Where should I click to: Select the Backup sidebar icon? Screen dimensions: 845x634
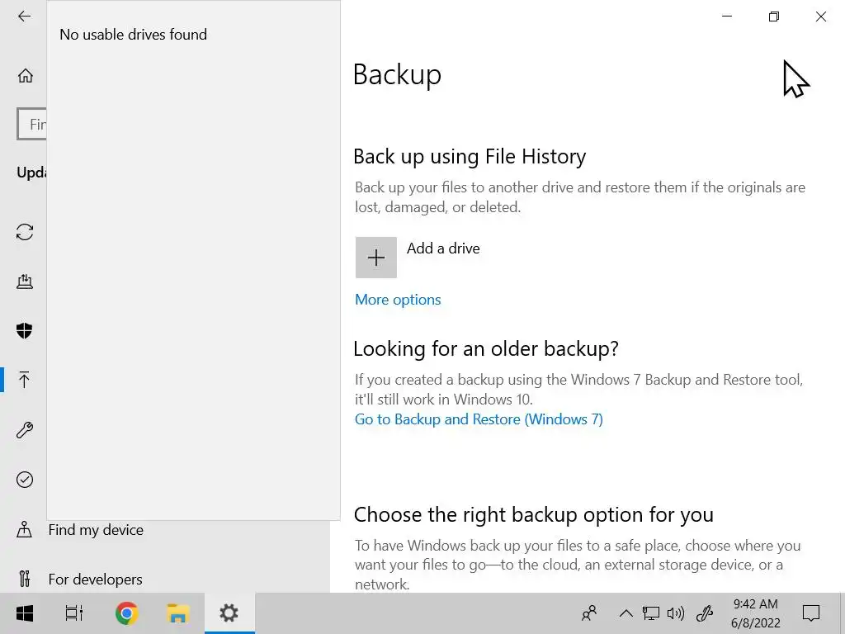click(x=25, y=380)
